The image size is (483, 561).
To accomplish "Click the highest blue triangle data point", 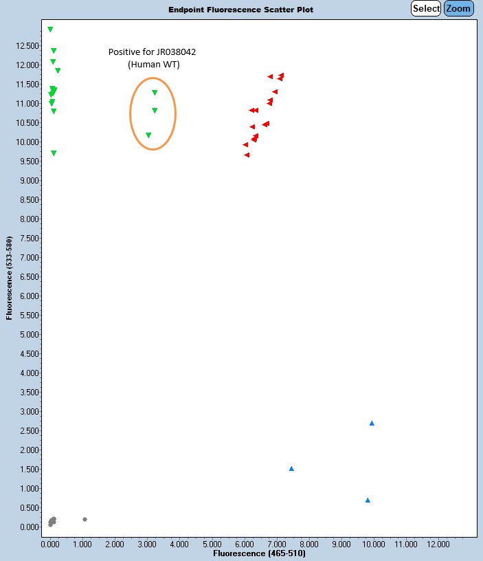I will coord(372,423).
